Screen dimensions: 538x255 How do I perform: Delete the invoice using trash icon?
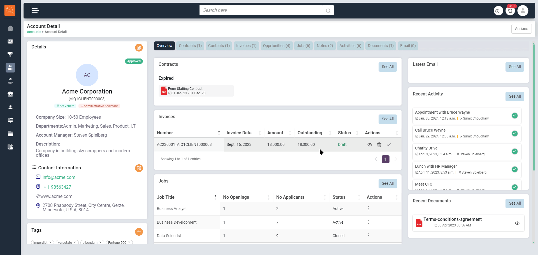(379, 145)
